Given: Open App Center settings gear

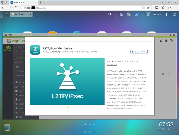Looking at the screenshot, I should 166,41.
